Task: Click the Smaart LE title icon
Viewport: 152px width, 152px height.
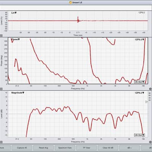Action: click(x=71, y=2)
